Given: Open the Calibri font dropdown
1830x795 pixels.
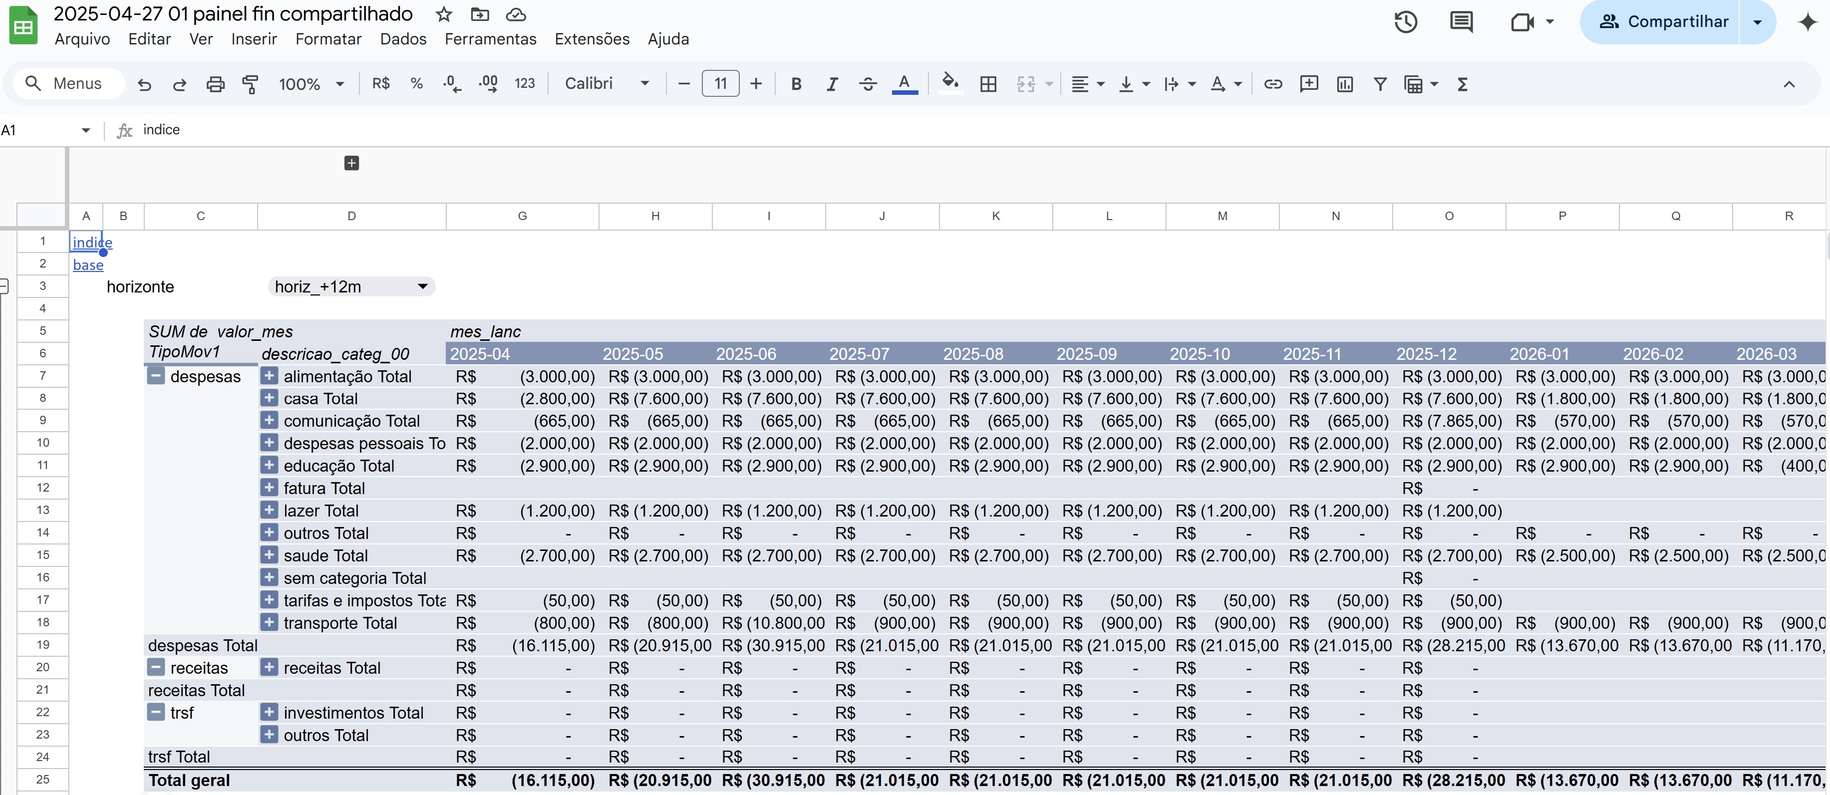Looking at the screenshot, I should [608, 84].
